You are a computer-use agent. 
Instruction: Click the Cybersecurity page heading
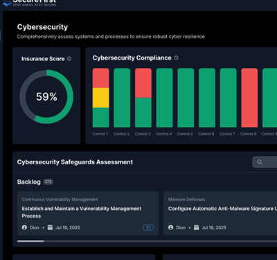(x=42, y=27)
